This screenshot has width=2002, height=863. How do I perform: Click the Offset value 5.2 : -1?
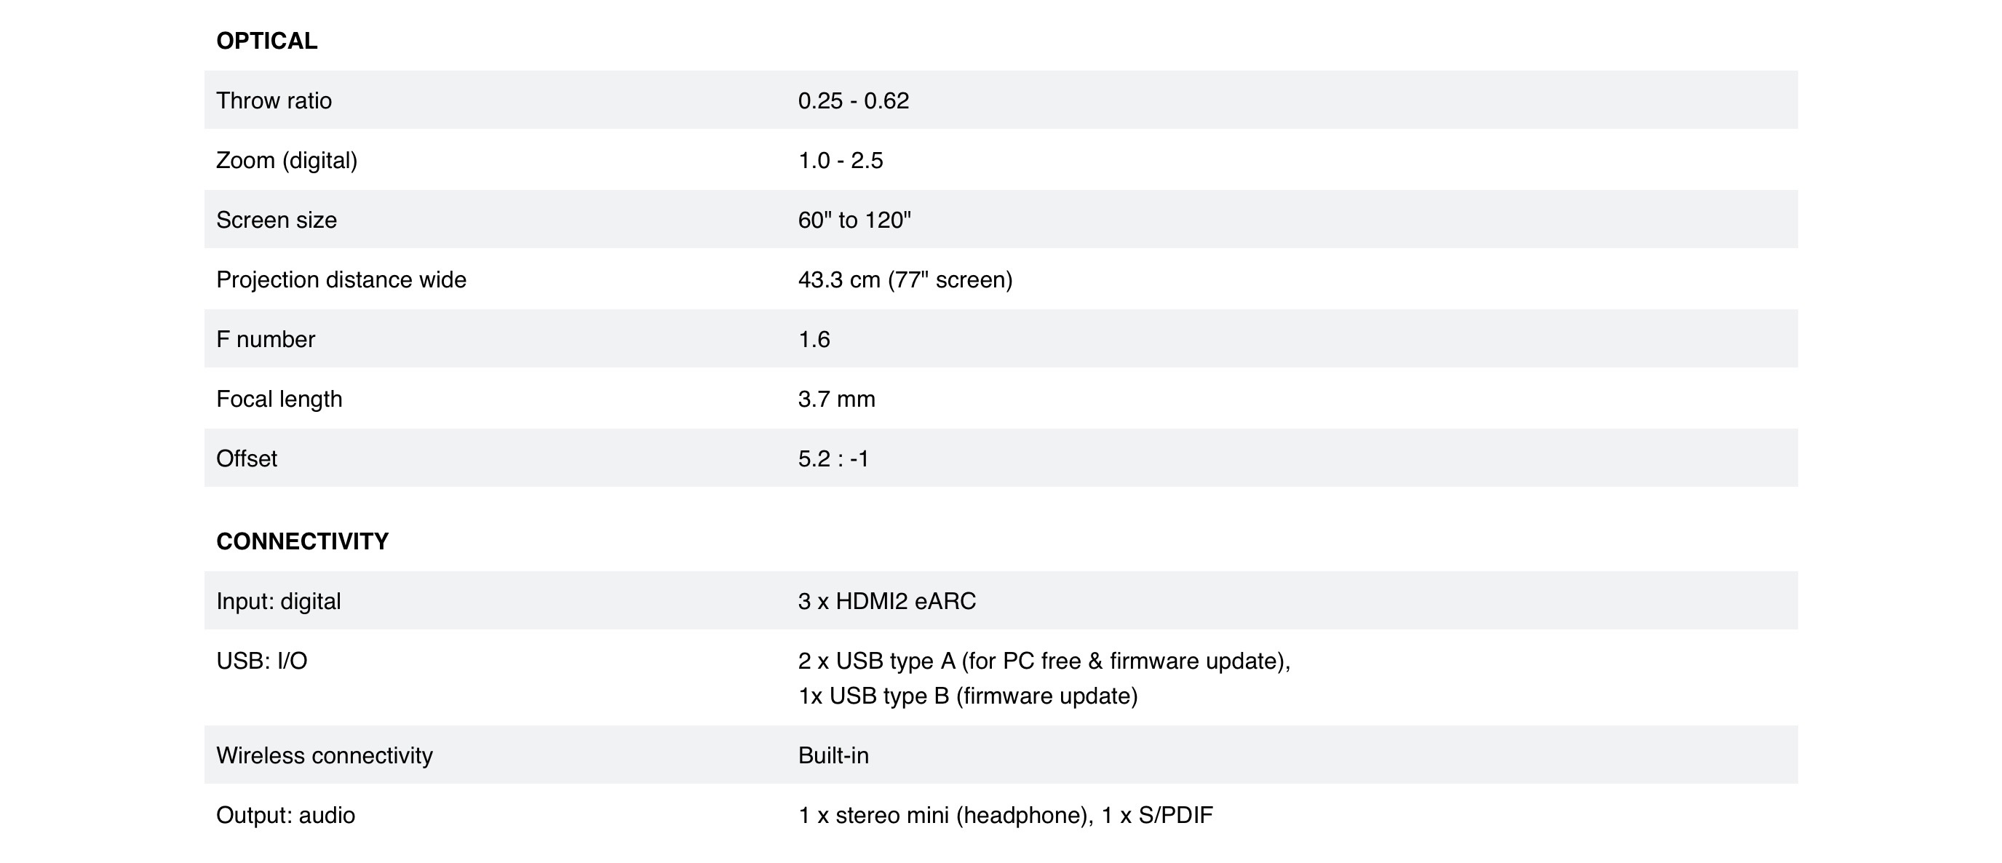833,459
